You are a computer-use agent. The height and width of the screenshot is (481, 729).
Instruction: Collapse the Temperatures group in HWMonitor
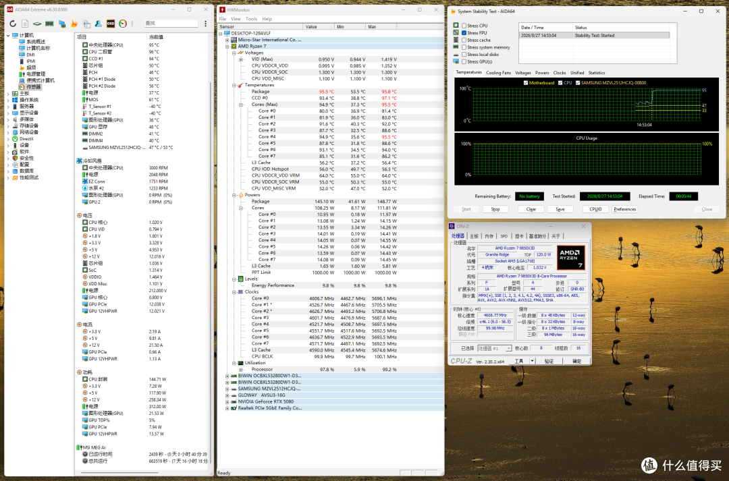click(x=234, y=85)
